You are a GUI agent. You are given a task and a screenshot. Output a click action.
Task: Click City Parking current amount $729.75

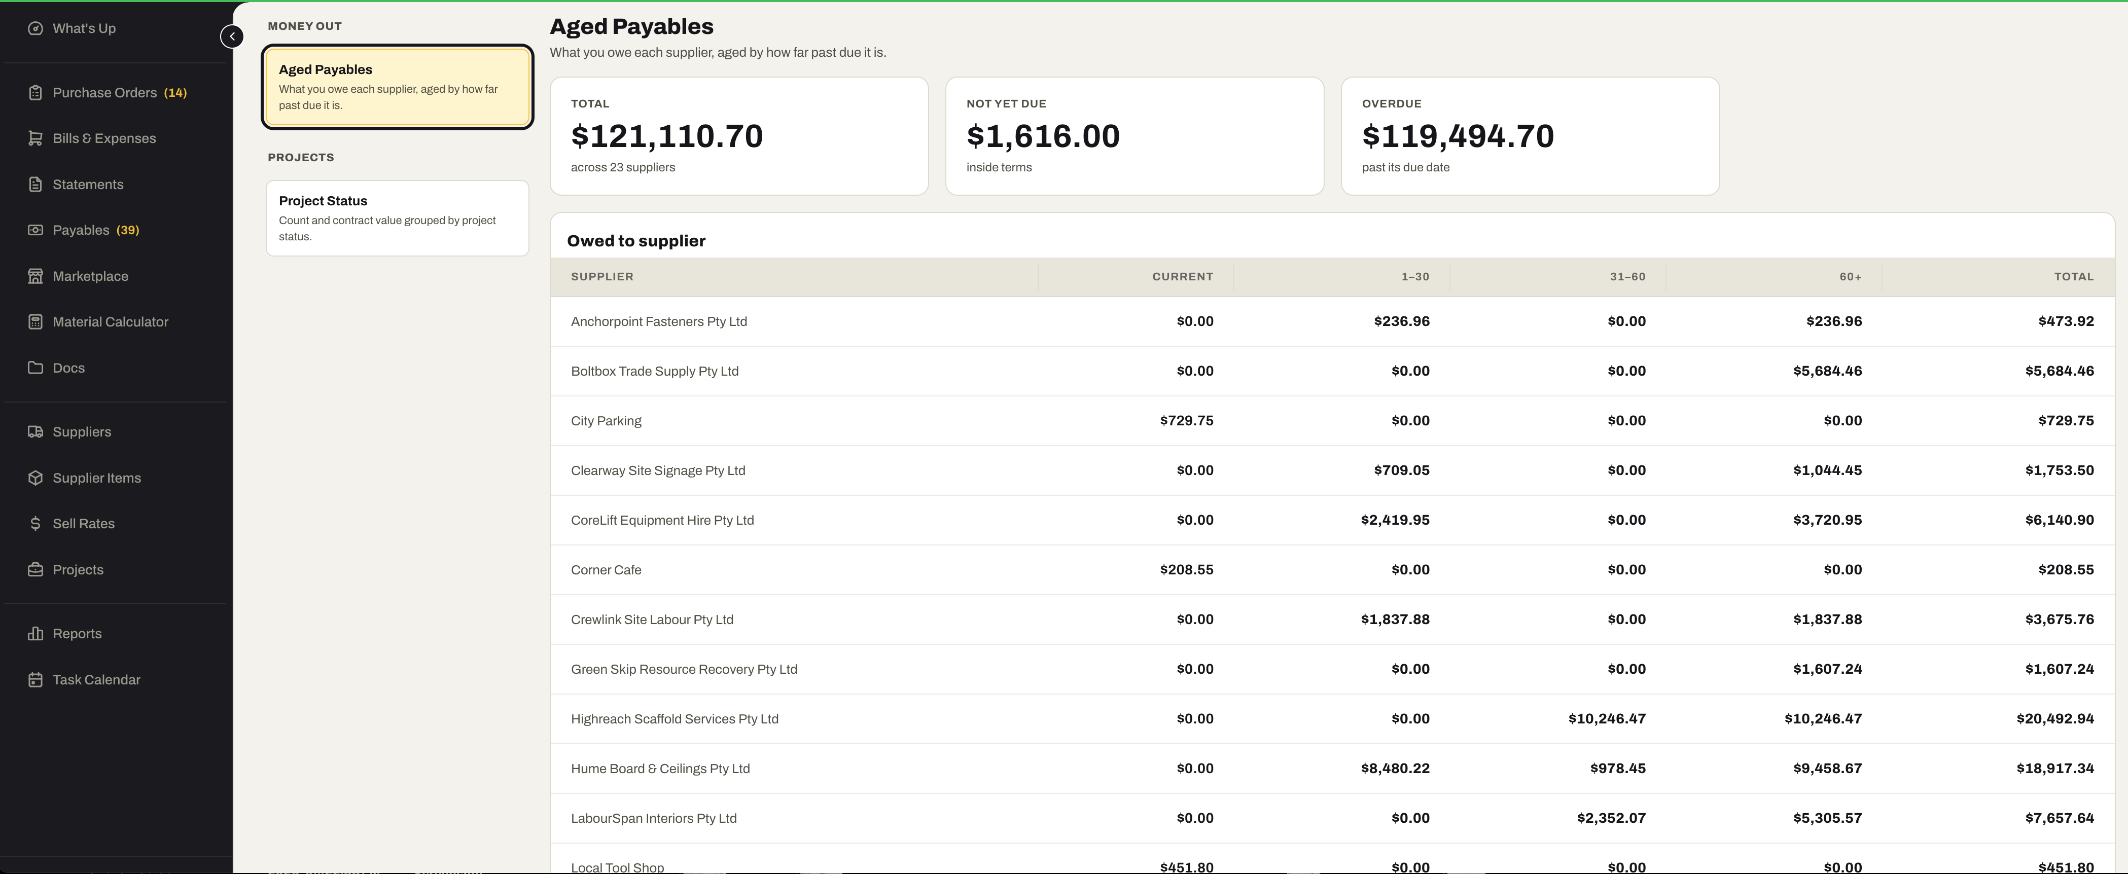[1186, 420]
